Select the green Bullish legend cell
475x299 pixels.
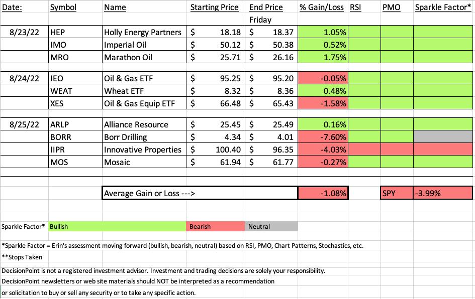coord(117,226)
